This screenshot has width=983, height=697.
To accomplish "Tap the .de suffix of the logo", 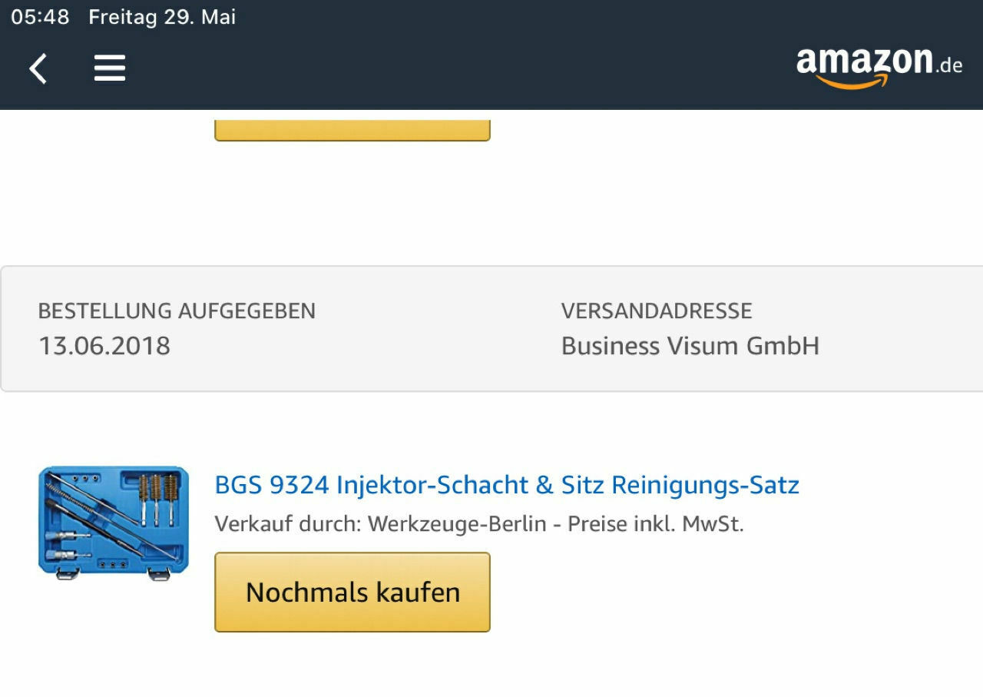I will pyautogui.click(x=949, y=65).
